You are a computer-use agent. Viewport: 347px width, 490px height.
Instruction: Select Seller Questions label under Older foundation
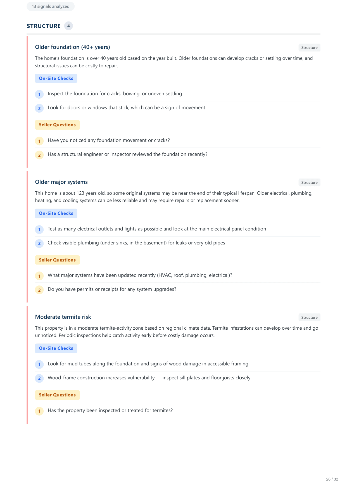(57, 125)
